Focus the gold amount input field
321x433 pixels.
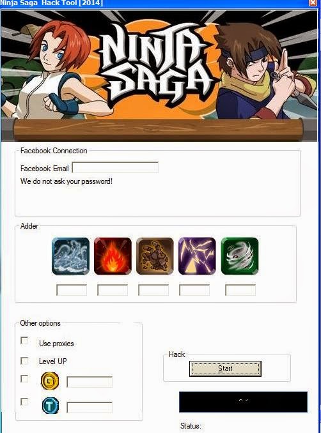90,382
